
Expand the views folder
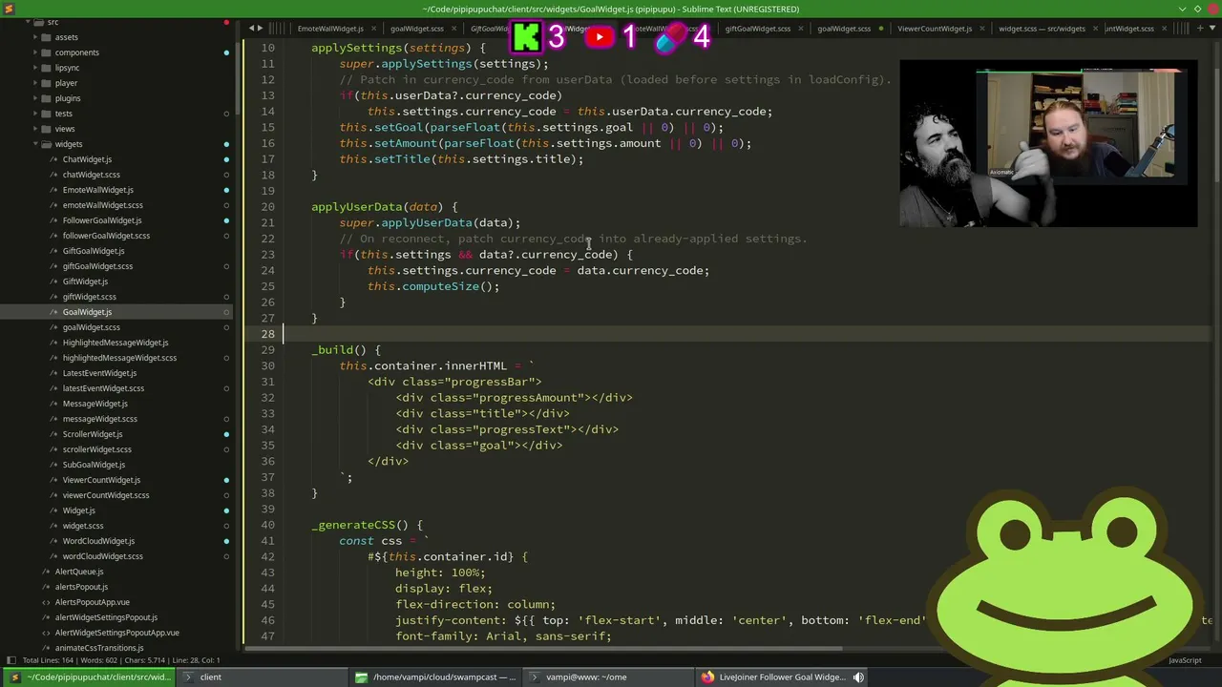pyautogui.click(x=35, y=129)
